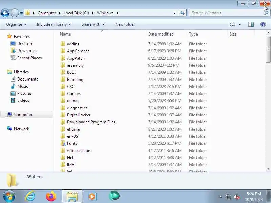This screenshot has height=203, width=271.
Task: Select the DigitalLocker folder icon
Action: pyautogui.click(x=63, y=115)
